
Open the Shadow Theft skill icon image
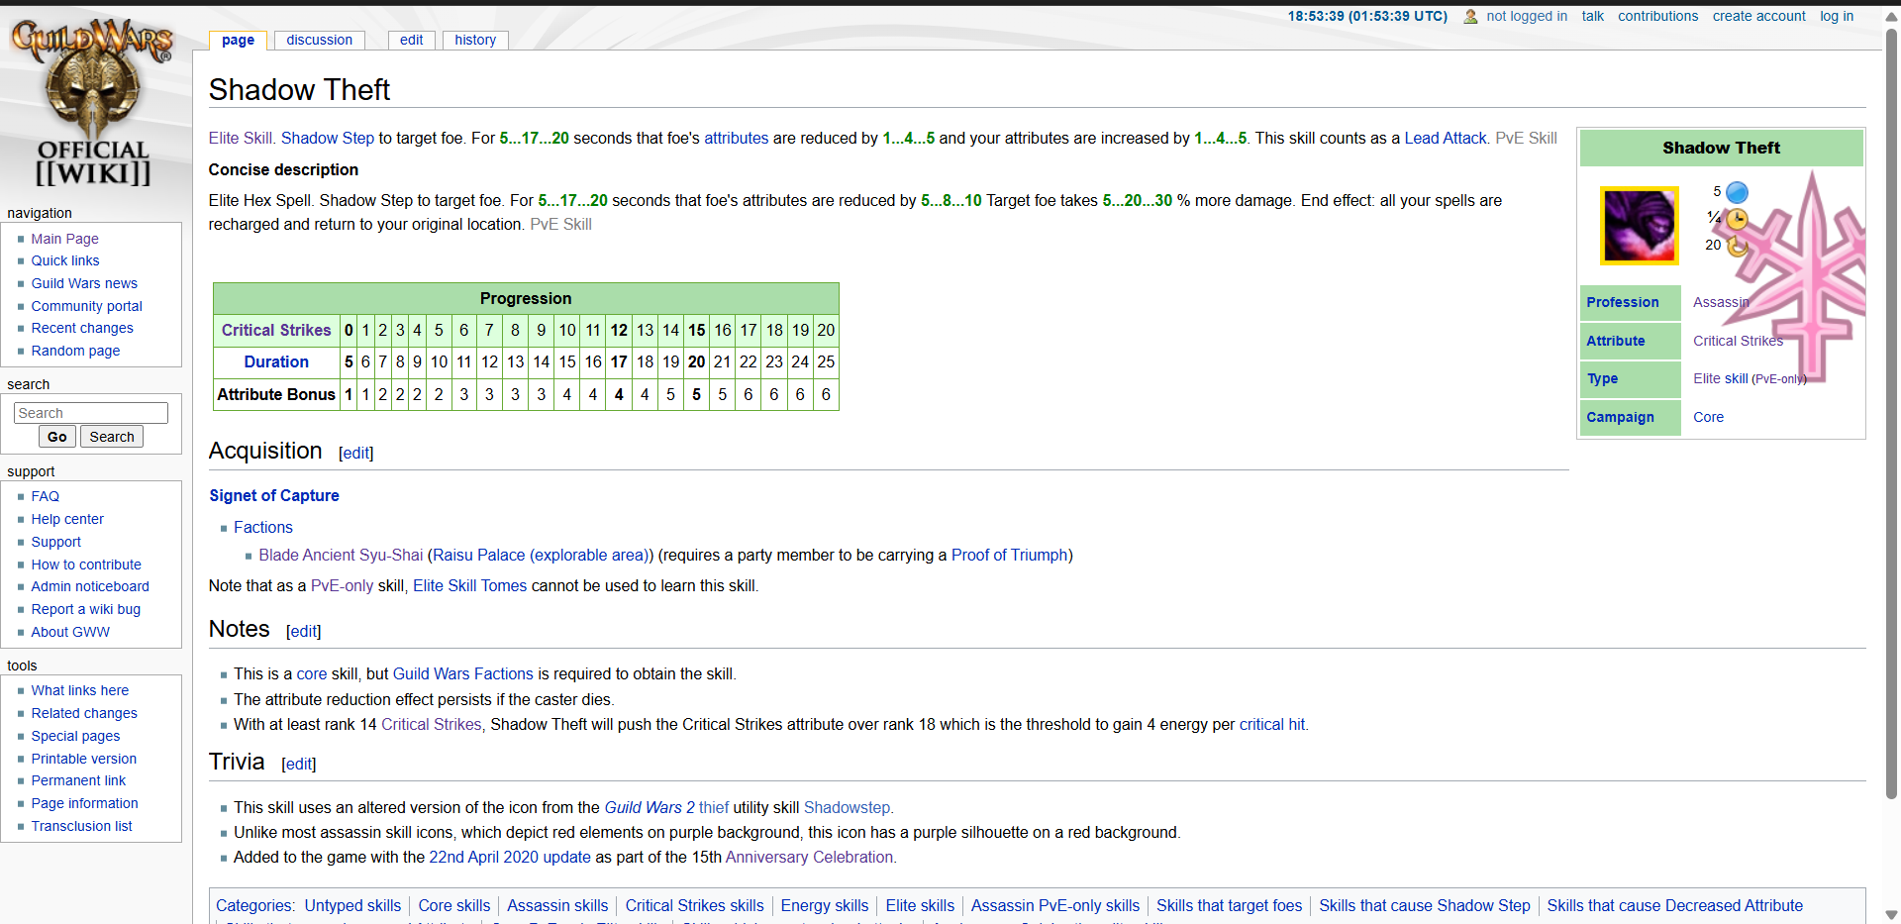tap(1639, 226)
